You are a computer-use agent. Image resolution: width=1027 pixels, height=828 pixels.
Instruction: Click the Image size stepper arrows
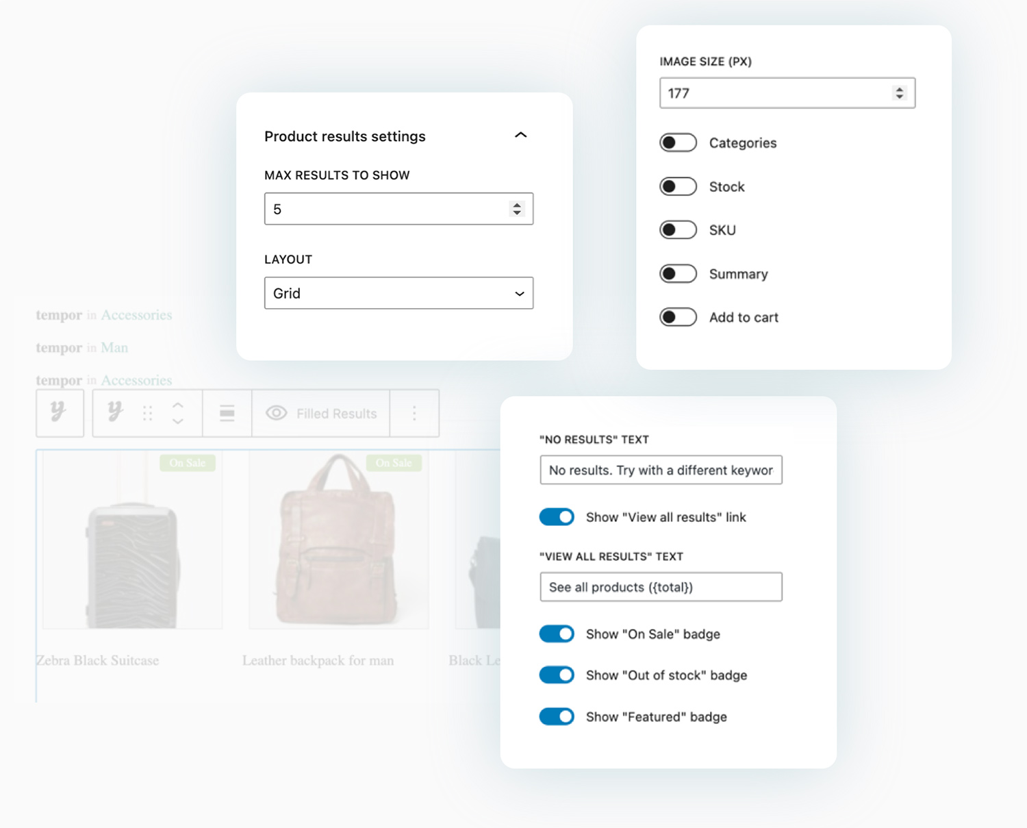pos(899,93)
